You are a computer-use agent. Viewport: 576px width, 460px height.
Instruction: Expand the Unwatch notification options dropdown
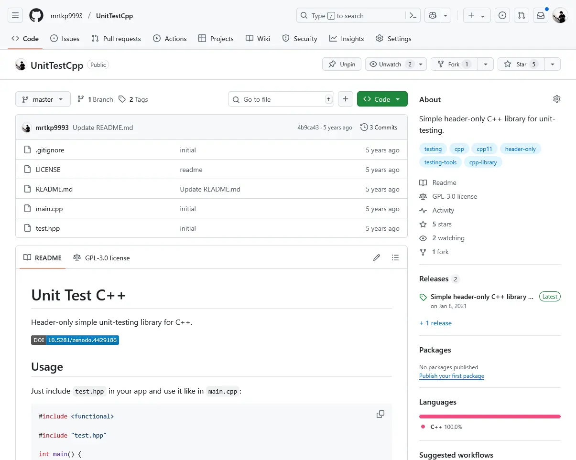[421, 64]
